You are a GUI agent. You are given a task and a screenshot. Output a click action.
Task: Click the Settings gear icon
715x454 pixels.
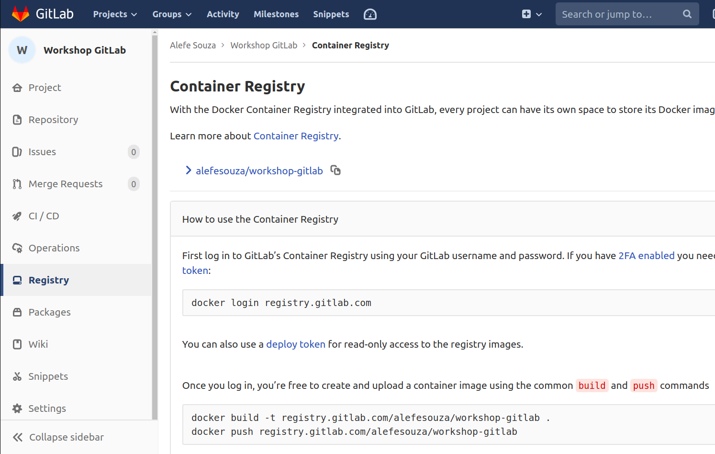17,409
